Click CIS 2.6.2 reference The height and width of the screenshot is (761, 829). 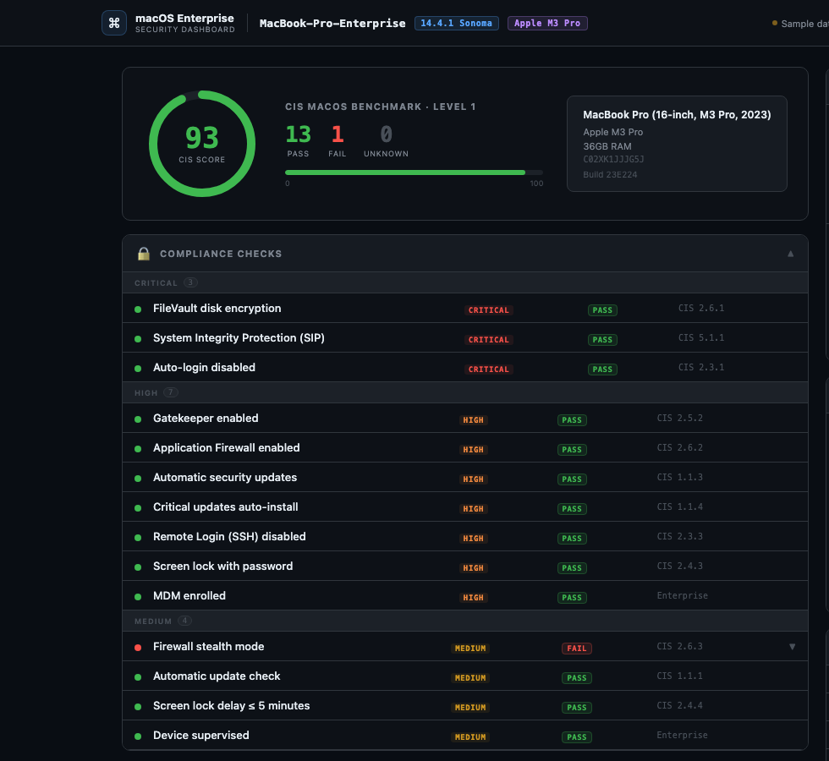tap(680, 447)
